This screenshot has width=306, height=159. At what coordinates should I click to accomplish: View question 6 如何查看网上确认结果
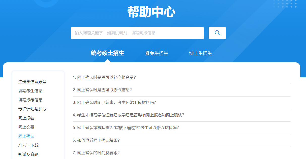click(x=96, y=140)
